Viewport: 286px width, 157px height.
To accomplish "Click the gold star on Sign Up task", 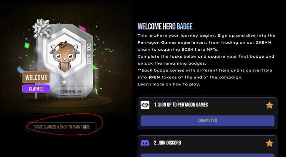I will [269, 105].
